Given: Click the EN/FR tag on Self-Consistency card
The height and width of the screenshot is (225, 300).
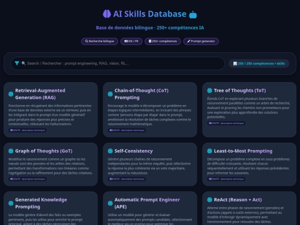Looking at the screenshot, I should pyautogui.click(x=127, y=179).
